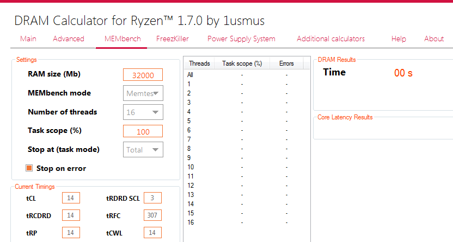Viewport: 453px width, 242px height.
Task: Click the tRDRD SCL value field
Action: (152, 198)
